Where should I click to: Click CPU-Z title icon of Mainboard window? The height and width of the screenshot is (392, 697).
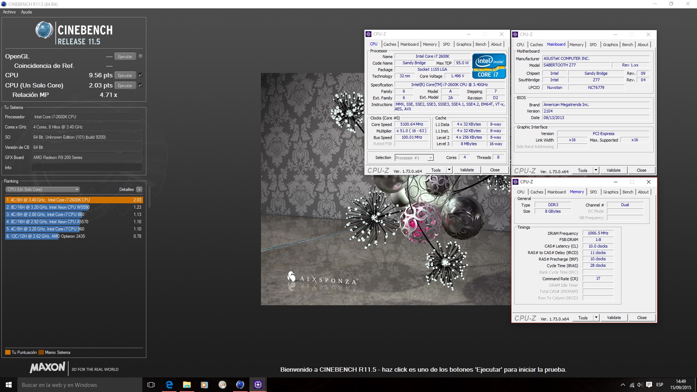(x=515, y=34)
